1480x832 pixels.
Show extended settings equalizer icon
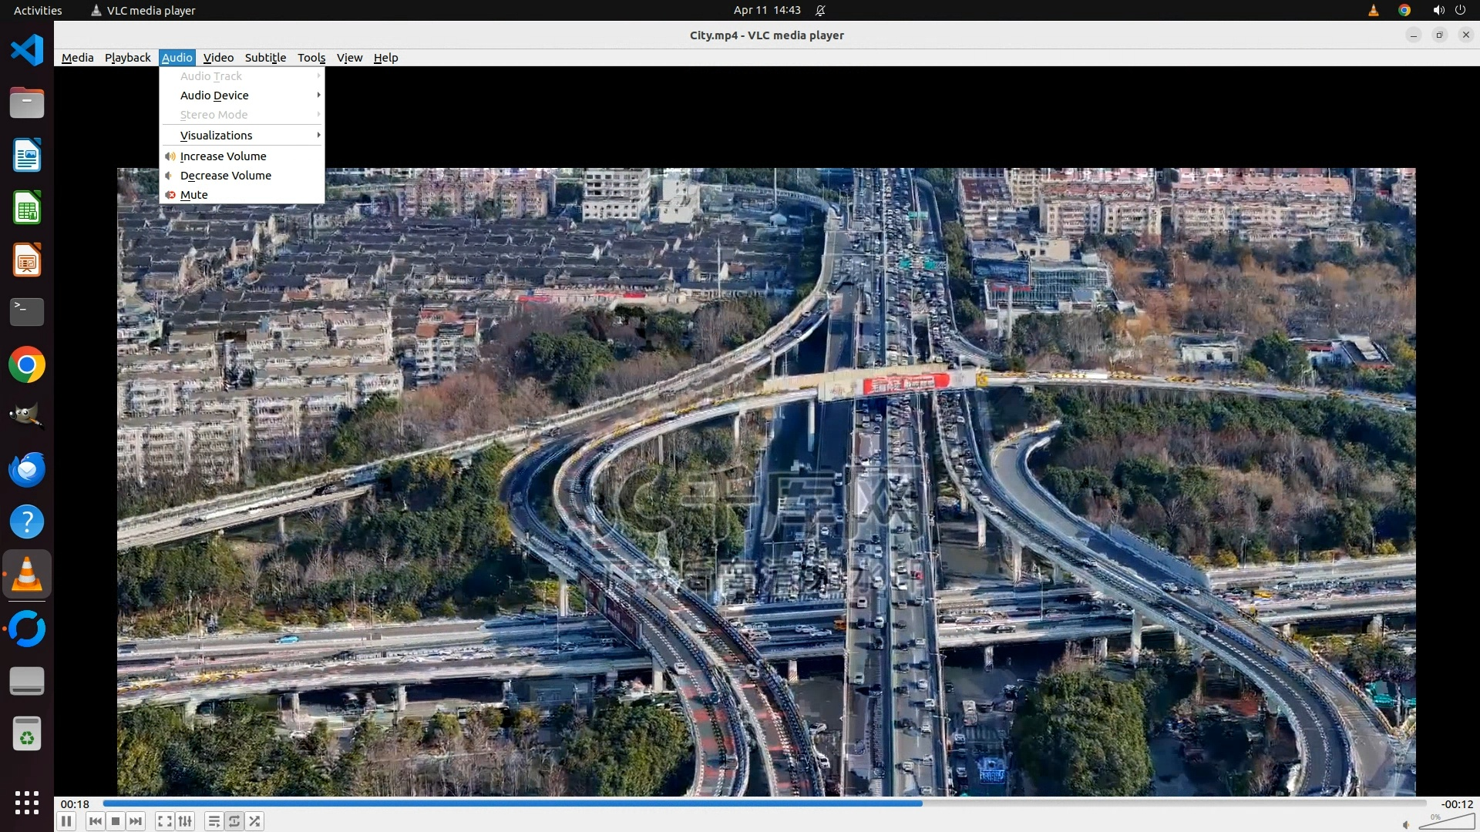click(x=185, y=821)
